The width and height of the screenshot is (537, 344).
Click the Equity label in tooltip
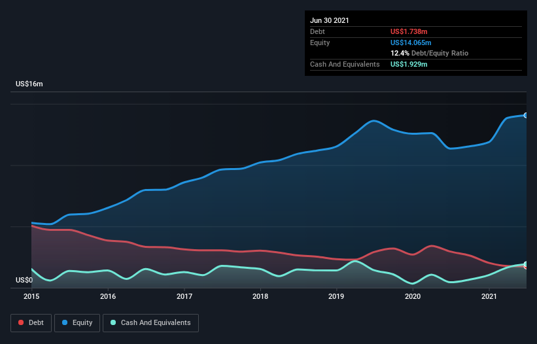pos(320,43)
